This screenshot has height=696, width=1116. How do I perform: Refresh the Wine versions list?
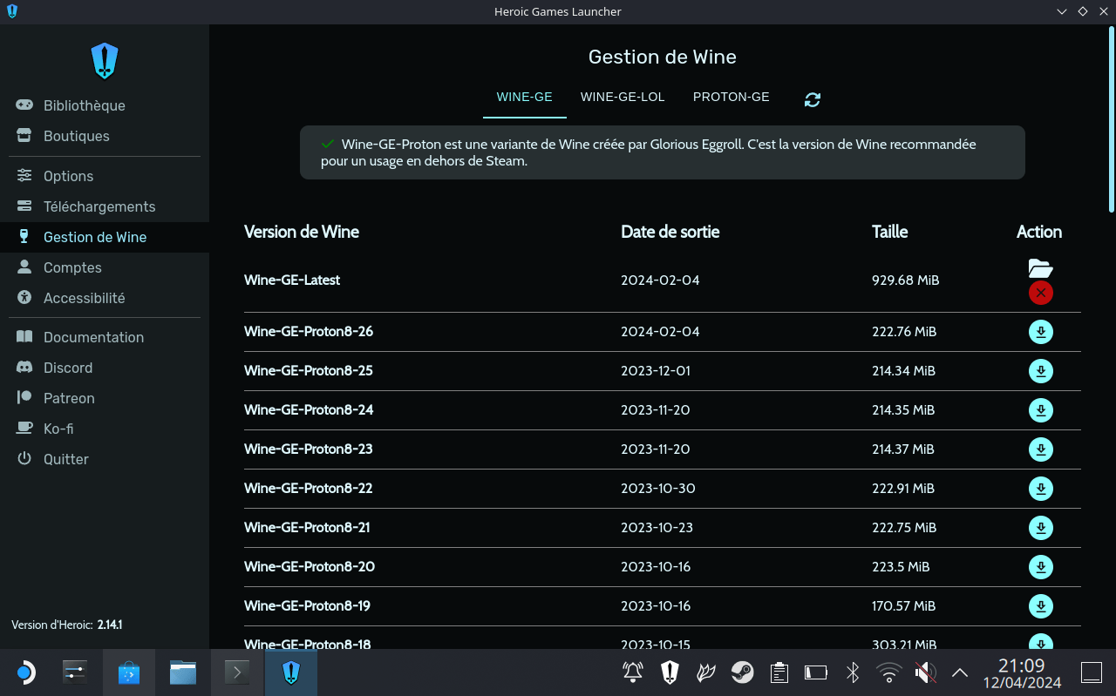coord(813,99)
